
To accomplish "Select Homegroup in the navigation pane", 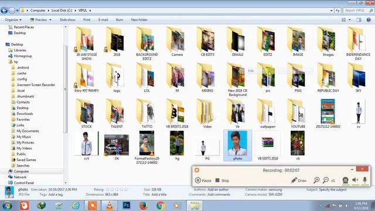I will [23, 56].
